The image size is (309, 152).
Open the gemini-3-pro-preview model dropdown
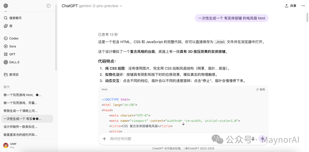click(x=100, y=6)
